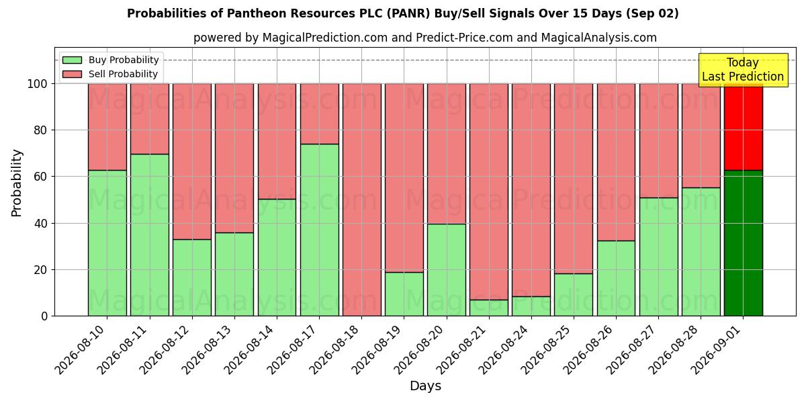Viewport: 806px width, 403px height.
Task: Click the green buy bar for 2026-08-17
Action: (x=320, y=230)
